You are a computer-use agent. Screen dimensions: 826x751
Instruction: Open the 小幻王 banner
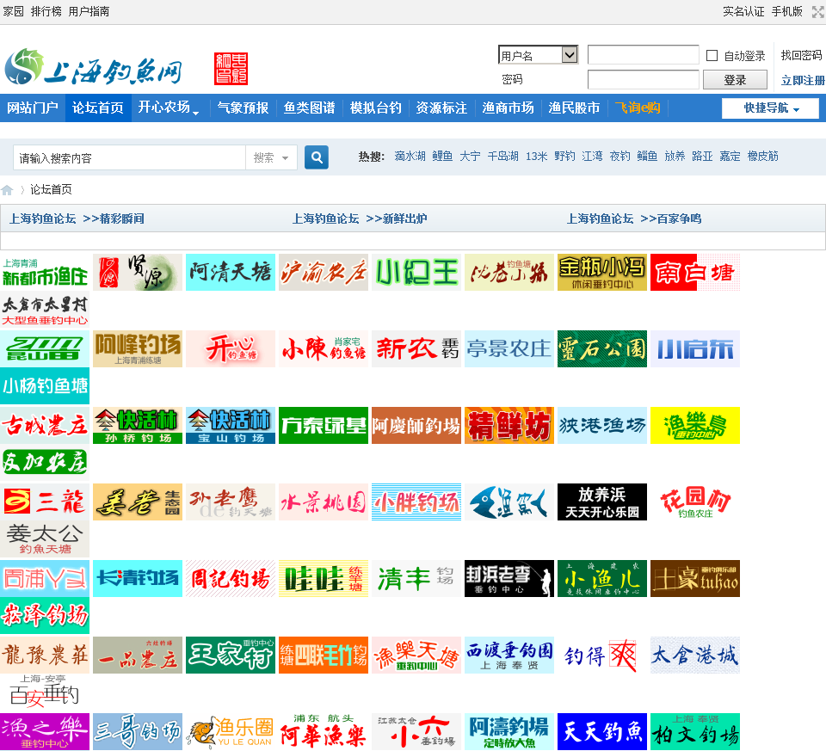pos(416,273)
